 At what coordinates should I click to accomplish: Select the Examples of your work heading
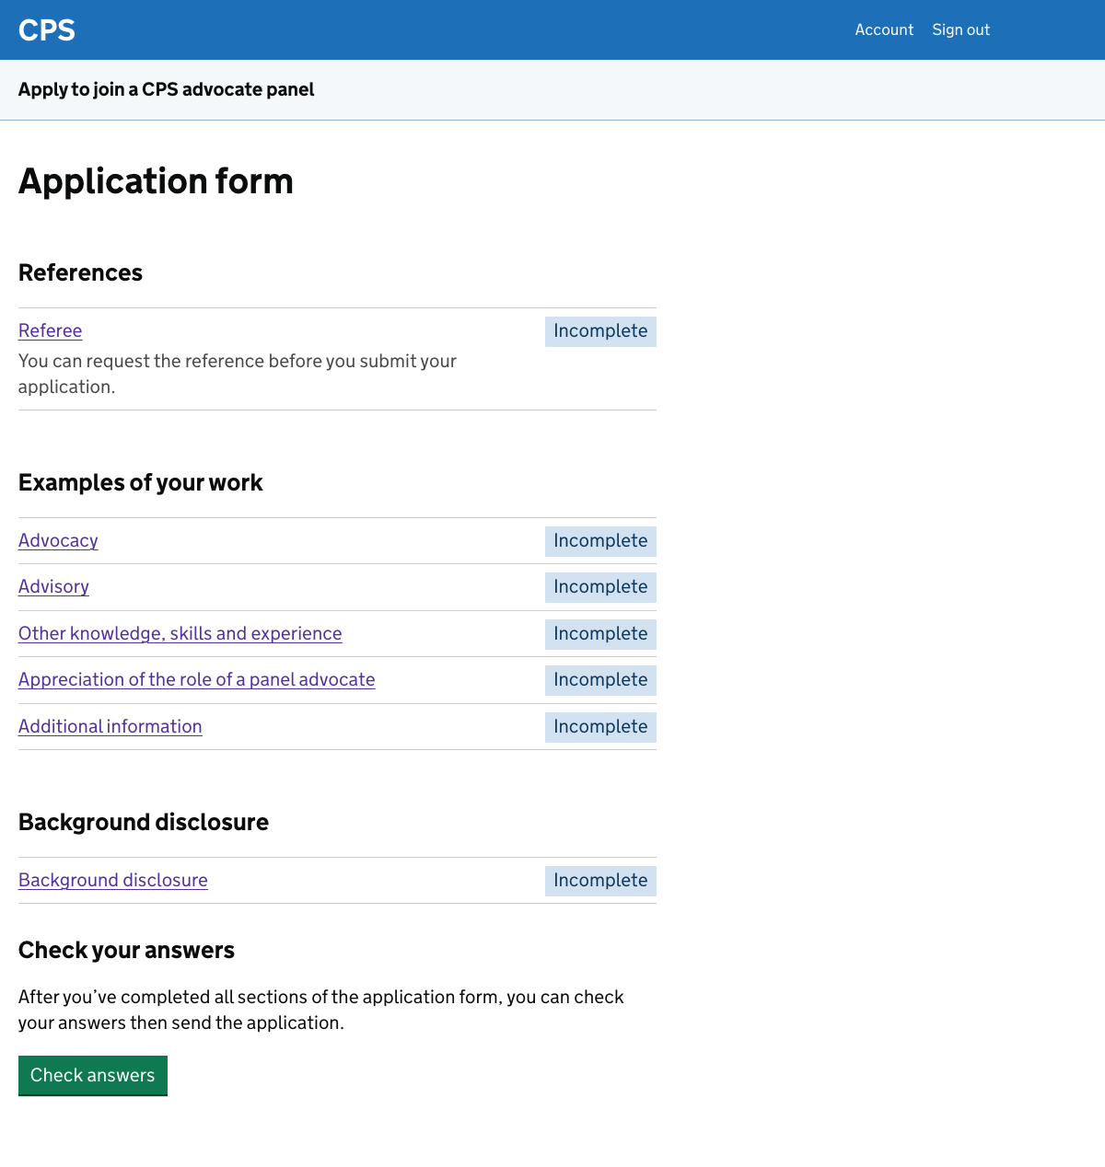point(140,482)
